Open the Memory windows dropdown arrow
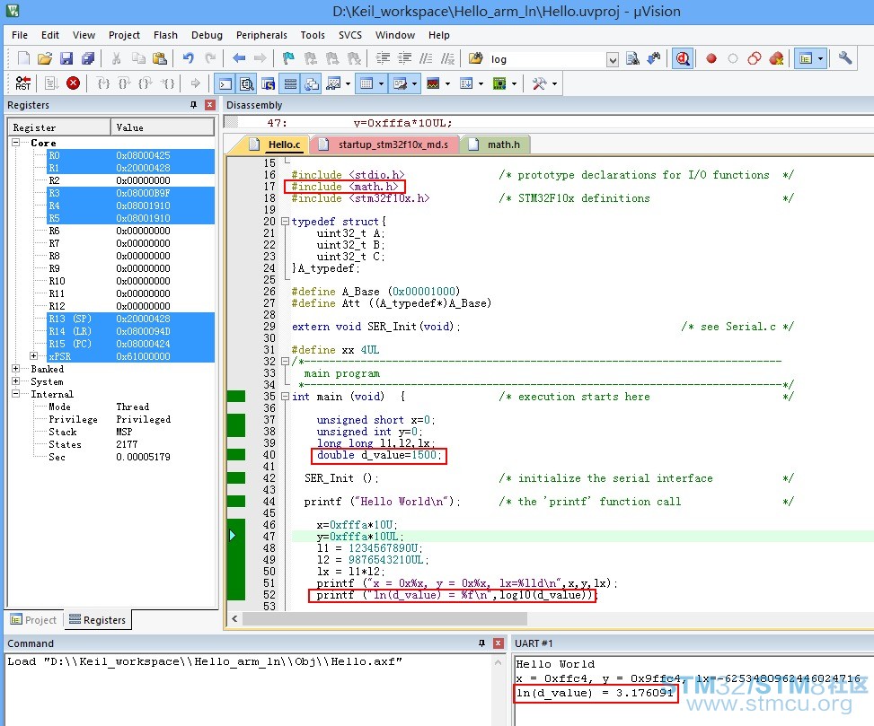Screen dimensions: 874x726 [x=381, y=84]
